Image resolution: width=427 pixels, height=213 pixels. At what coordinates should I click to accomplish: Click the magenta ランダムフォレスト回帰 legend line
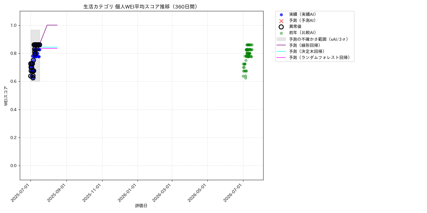click(x=281, y=58)
